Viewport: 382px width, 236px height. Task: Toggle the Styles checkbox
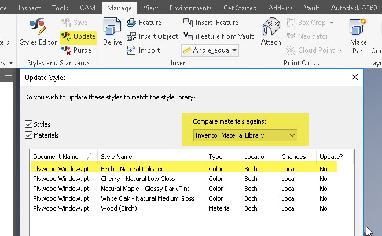point(29,124)
